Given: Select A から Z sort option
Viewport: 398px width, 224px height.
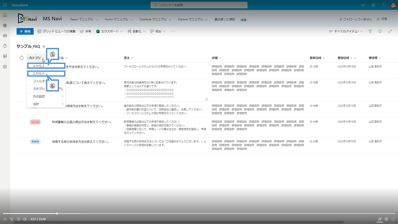Looking at the screenshot, I should click(46, 66).
